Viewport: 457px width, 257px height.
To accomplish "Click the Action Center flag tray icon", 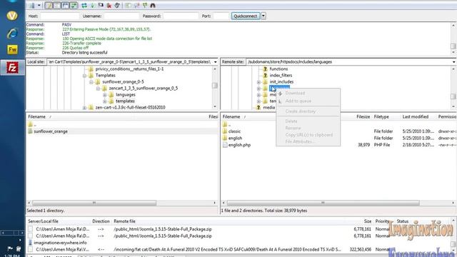I will click(x=10, y=248).
